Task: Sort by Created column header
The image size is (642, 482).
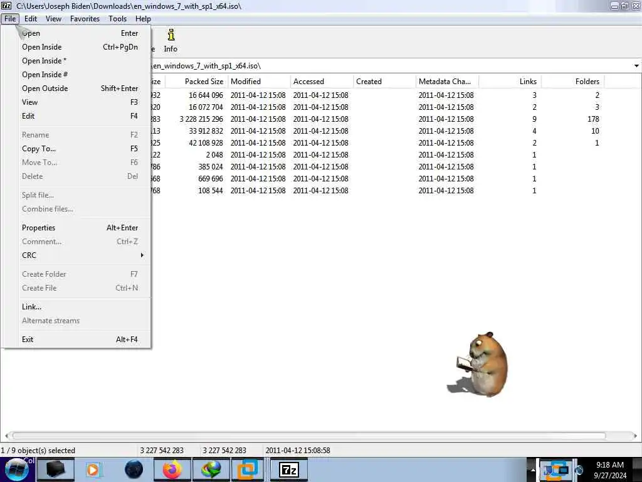Action: point(384,82)
